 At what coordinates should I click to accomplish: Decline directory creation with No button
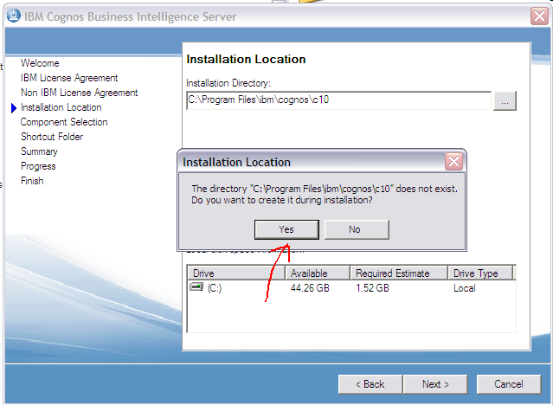point(357,229)
